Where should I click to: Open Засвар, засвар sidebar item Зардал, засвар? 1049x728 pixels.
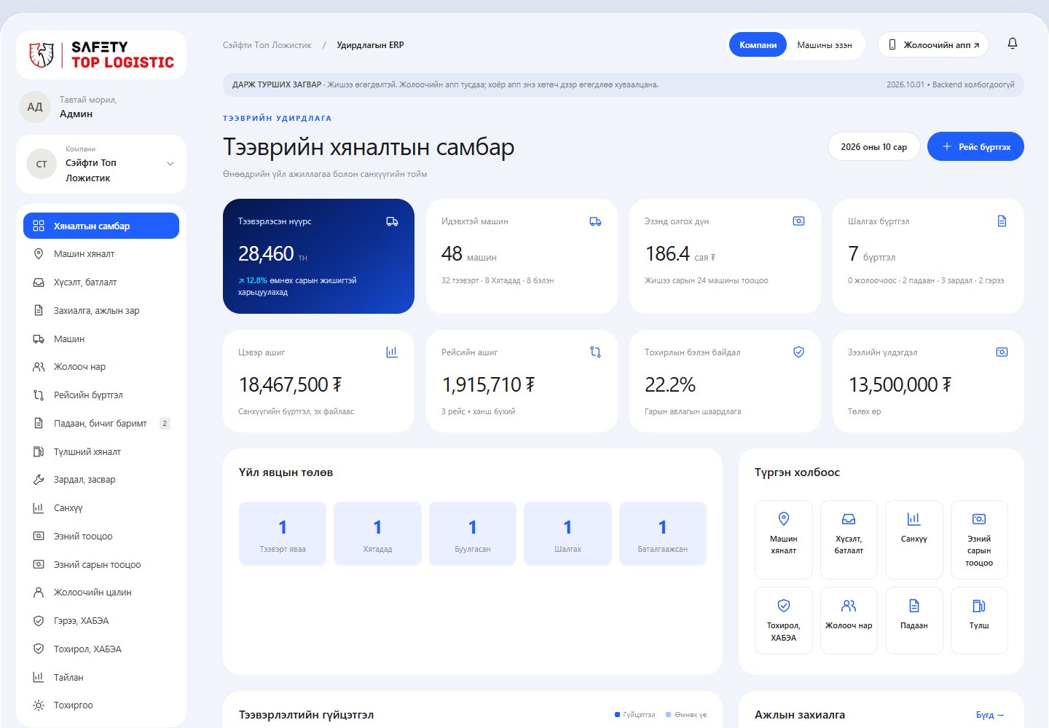101,480
